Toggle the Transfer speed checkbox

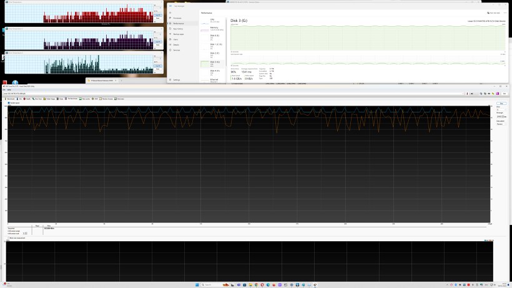click(x=9, y=102)
